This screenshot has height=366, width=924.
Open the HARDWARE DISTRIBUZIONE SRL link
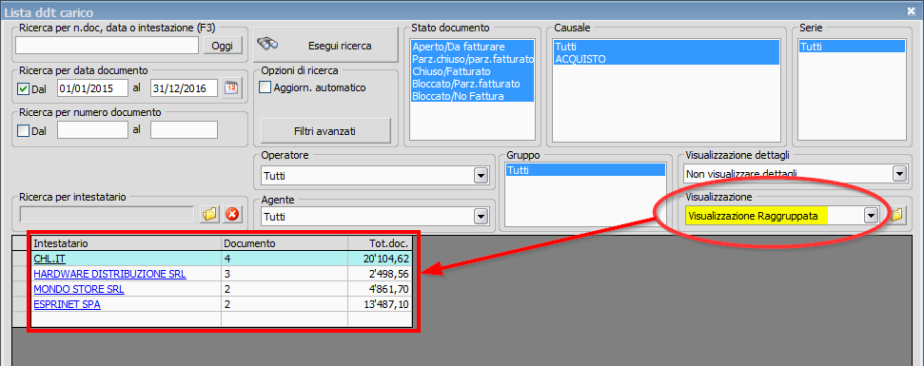coord(110,274)
